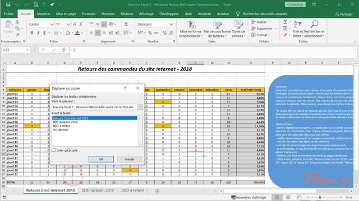The width and height of the screenshot is (359, 201).
Task: Open the BDD livraison 2018 sheet tab
Action: pos(98,190)
